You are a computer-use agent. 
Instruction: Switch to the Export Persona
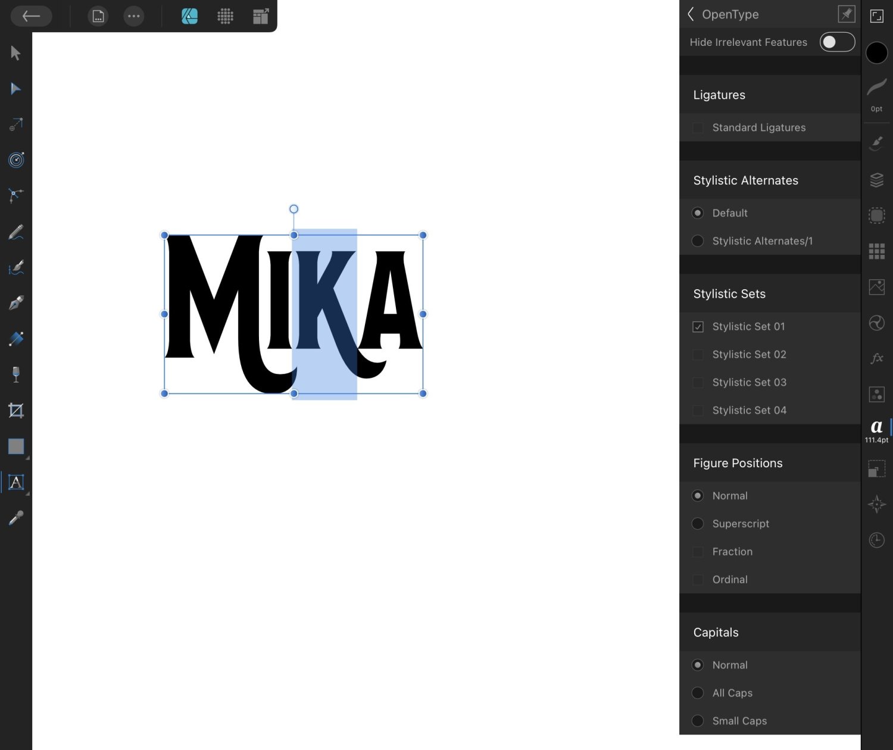click(x=261, y=16)
